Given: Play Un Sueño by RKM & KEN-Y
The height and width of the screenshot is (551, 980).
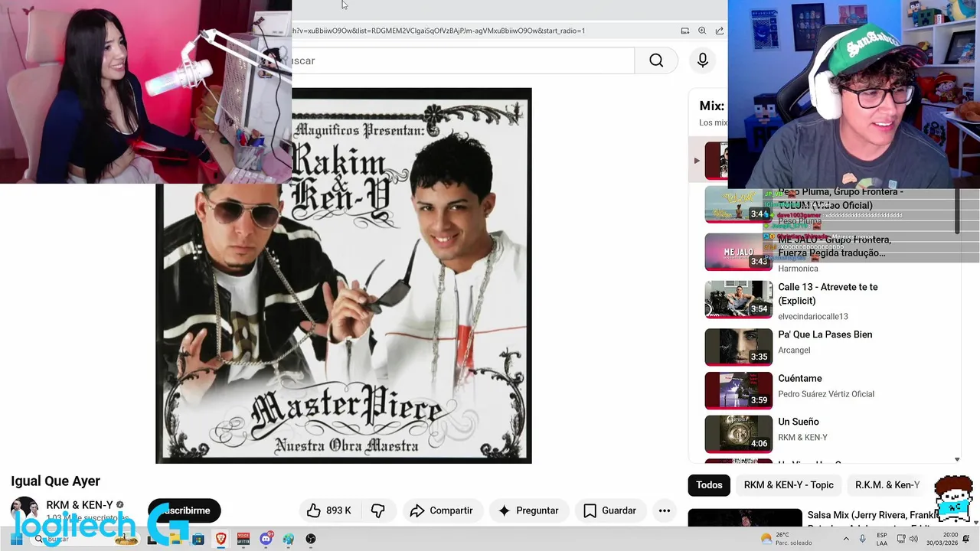Looking at the screenshot, I should point(799,422).
